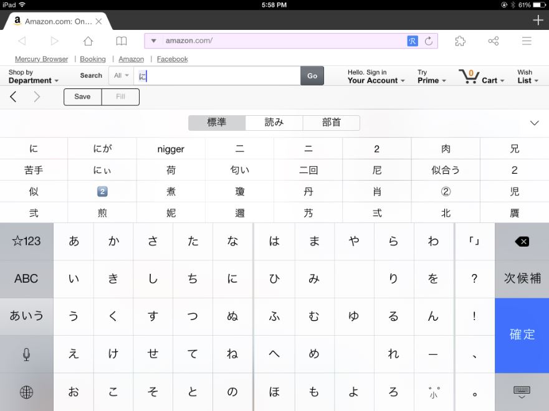Select the 標準 candidate tab
Screen dimensions: 549x411
(x=217, y=123)
